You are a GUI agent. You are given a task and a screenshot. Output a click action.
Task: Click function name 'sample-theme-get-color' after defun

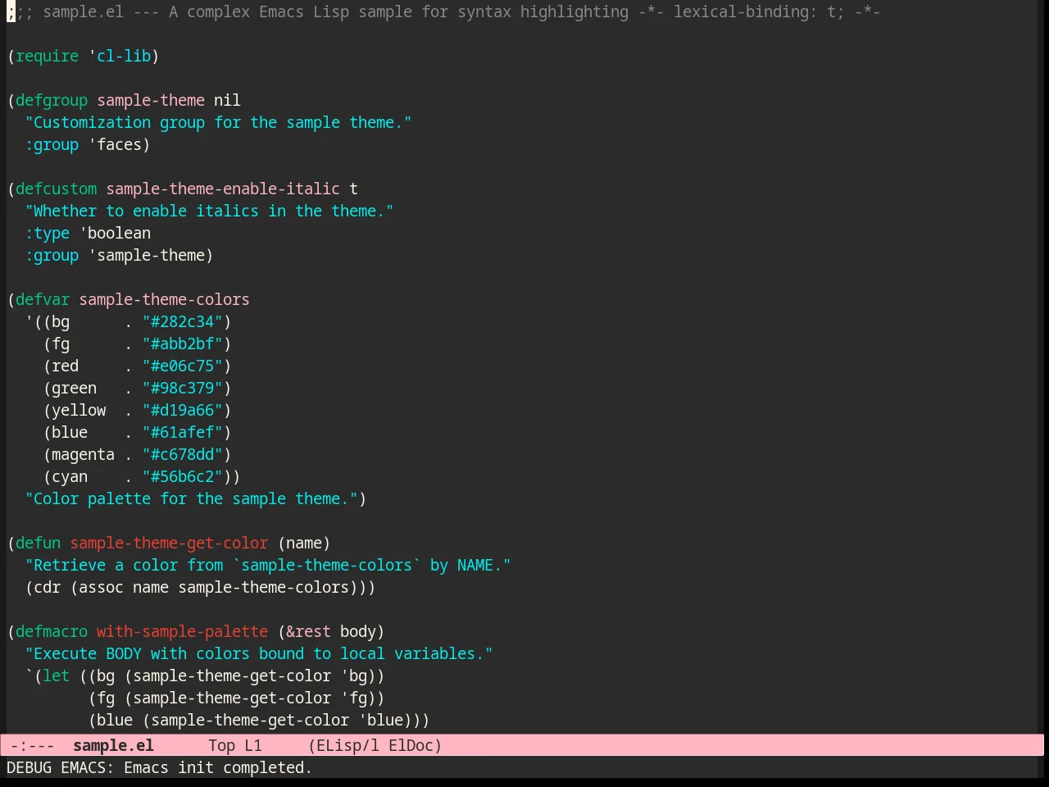tap(169, 543)
